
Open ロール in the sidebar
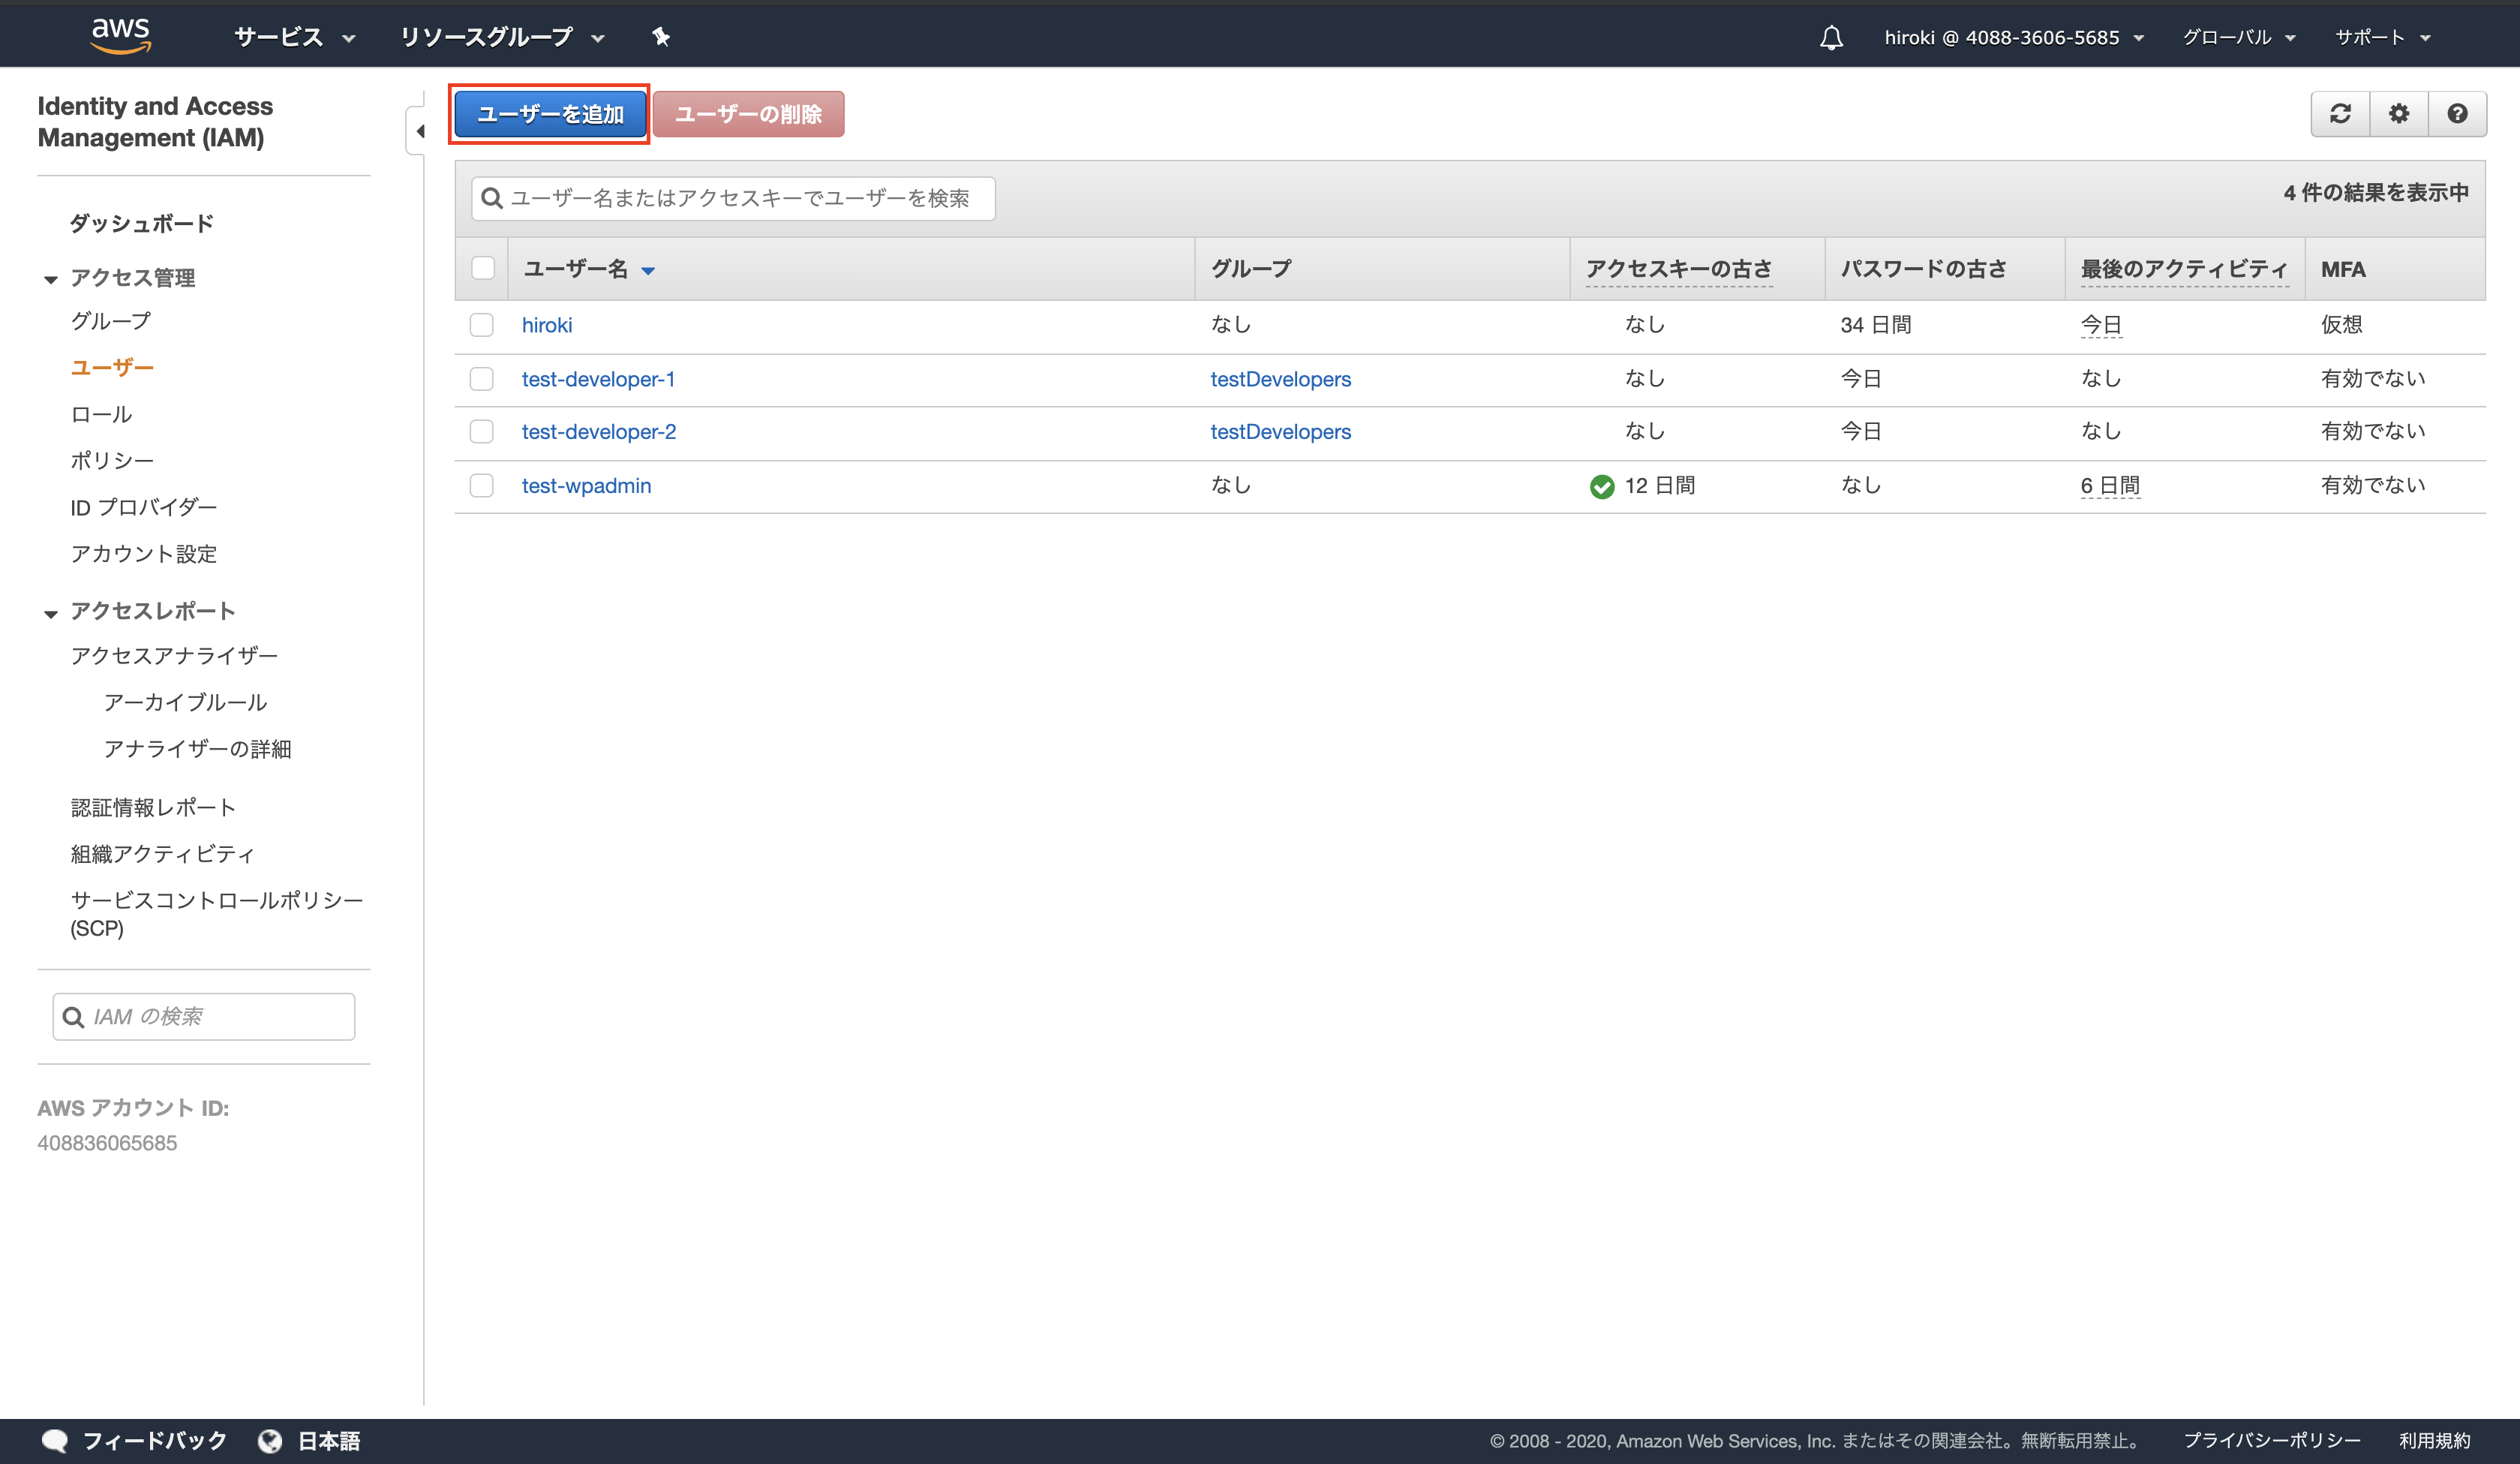(101, 414)
